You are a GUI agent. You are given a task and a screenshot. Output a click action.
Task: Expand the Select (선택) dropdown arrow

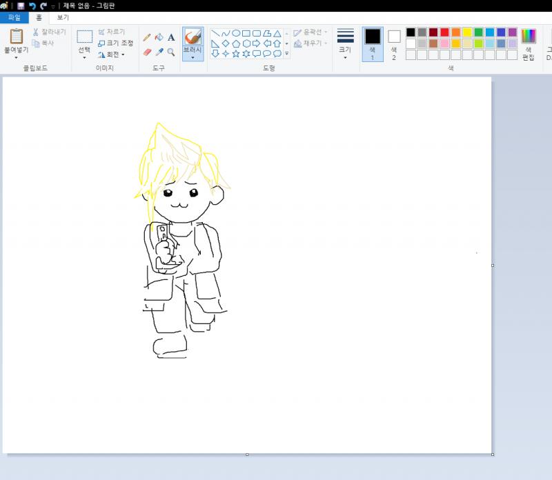click(x=84, y=57)
